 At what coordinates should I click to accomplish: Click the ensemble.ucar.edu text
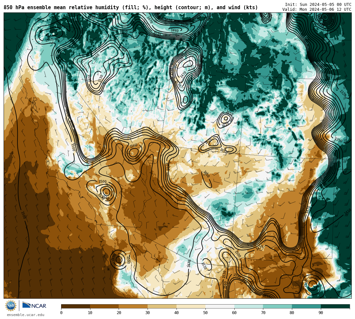[x=26, y=315]
